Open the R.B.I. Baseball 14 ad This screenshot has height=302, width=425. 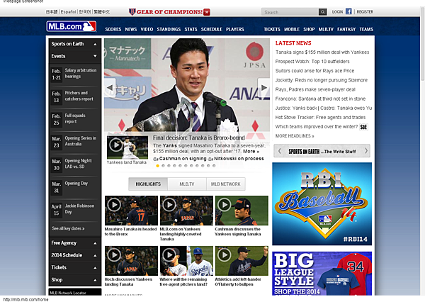pos(322,203)
